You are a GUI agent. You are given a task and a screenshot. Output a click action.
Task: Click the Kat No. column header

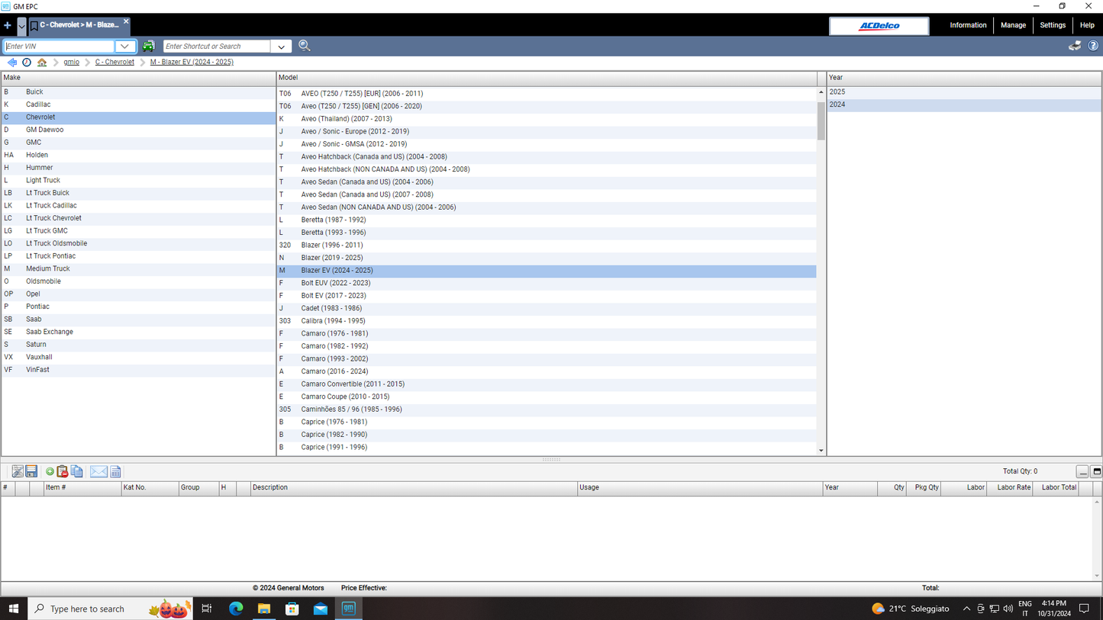point(150,488)
